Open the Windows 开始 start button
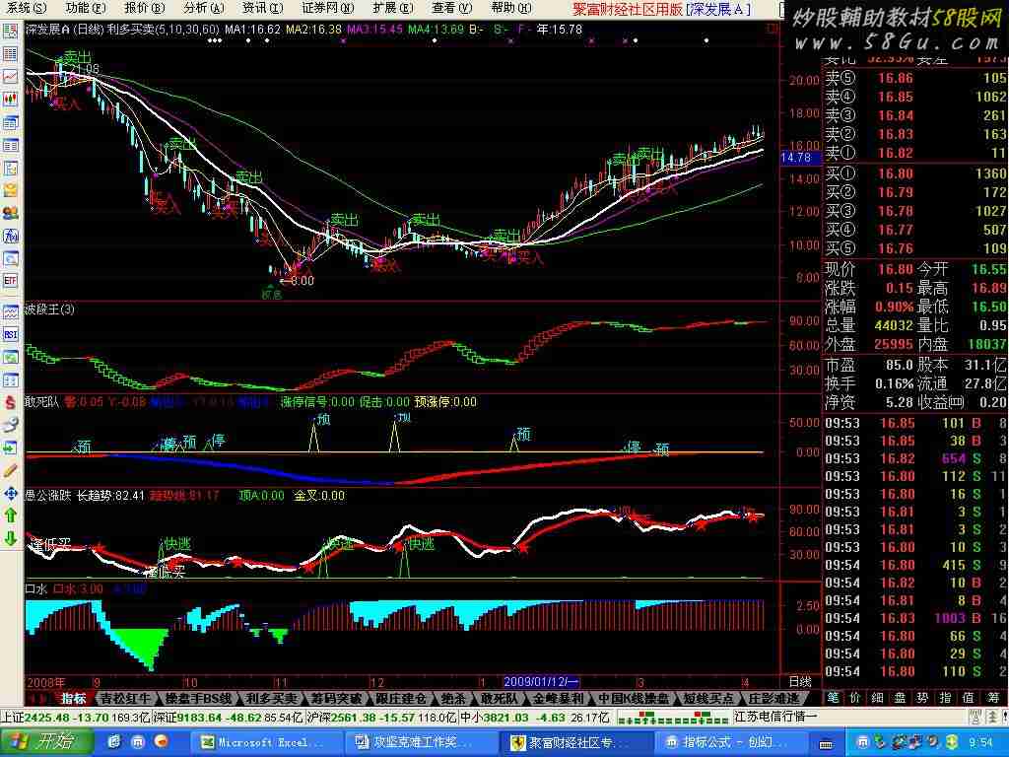Viewport: 1009px width, 757px height. click(45, 741)
